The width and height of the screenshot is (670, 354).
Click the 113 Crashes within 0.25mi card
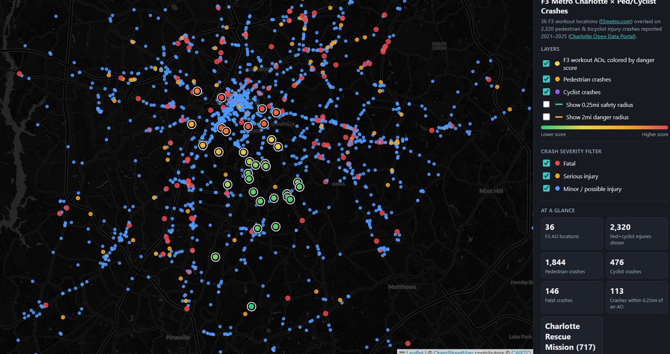tap(636, 297)
